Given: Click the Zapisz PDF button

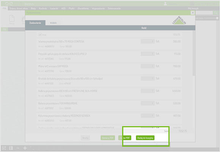Looking at the screenshot, I should (125, 138).
